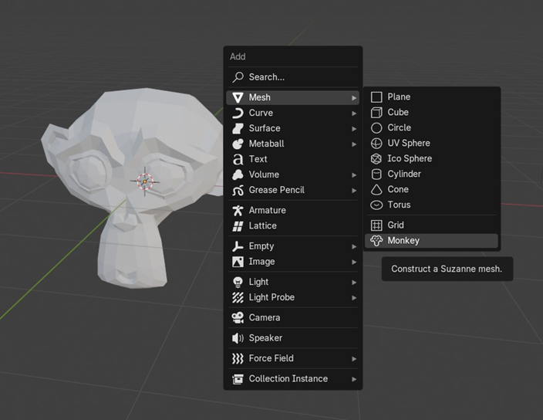Open the Force Field submenu arrow
The width and height of the screenshot is (543, 420).
click(354, 359)
